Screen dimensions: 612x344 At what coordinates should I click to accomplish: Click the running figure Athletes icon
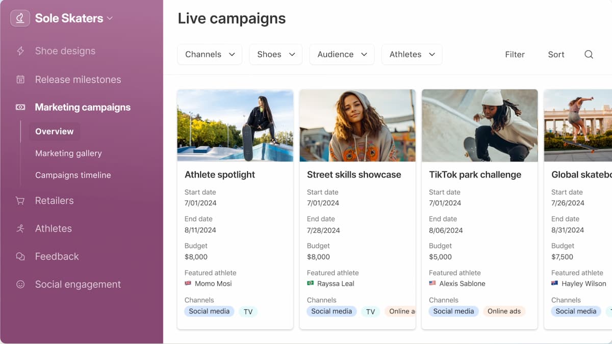tap(20, 228)
